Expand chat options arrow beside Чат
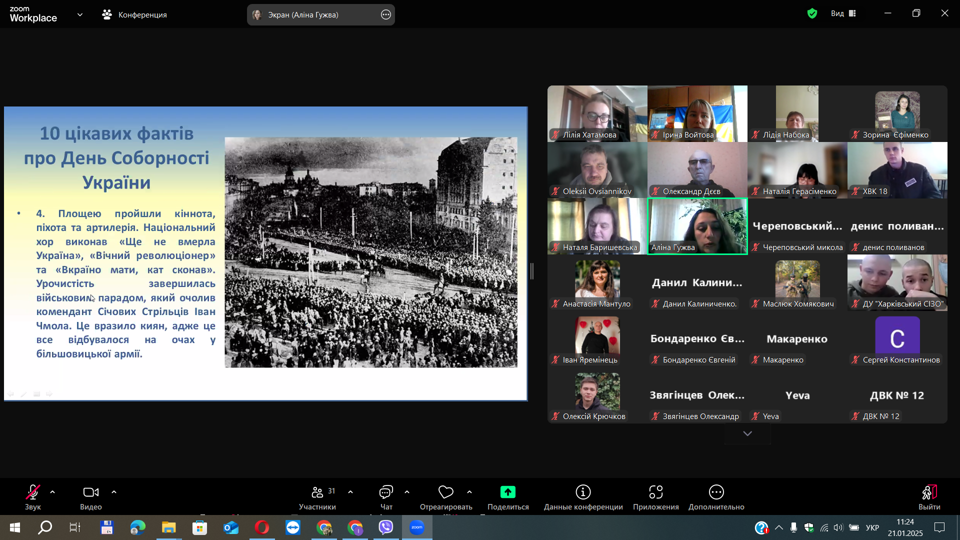 tap(407, 492)
